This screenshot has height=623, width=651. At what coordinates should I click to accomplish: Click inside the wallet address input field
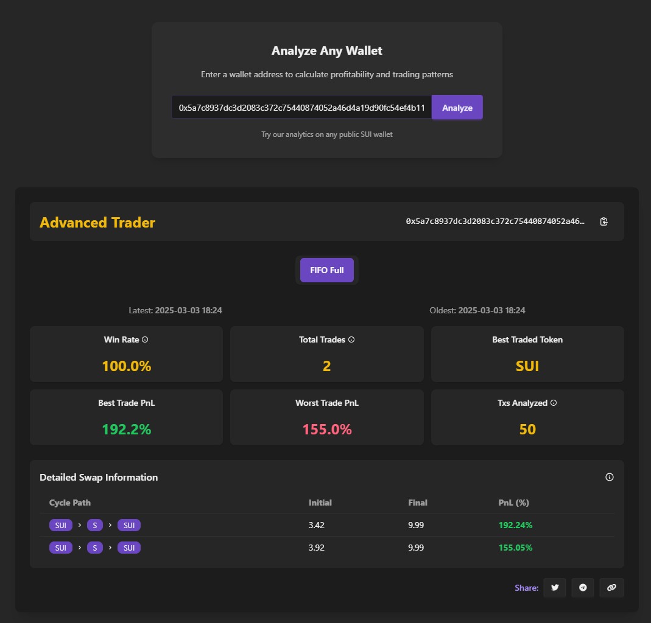(x=301, y=107)
